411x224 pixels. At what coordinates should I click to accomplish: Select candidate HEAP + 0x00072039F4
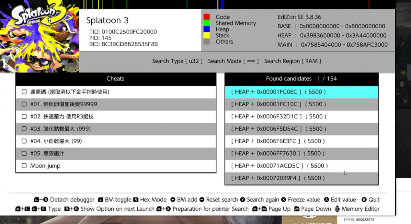click(x=302, y=178)
